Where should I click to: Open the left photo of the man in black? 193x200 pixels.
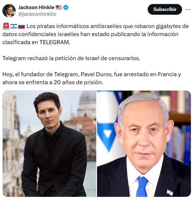tap(49, 144)
